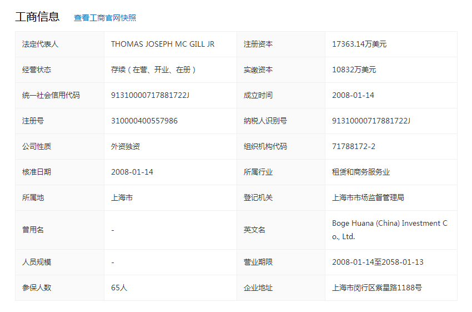Select the credit code next to 统一社会信用代码

coord(150,95)
